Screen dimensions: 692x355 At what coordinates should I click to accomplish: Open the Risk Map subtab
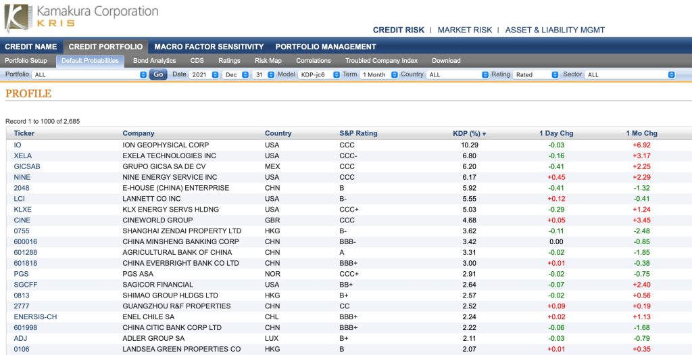(268, 61)
